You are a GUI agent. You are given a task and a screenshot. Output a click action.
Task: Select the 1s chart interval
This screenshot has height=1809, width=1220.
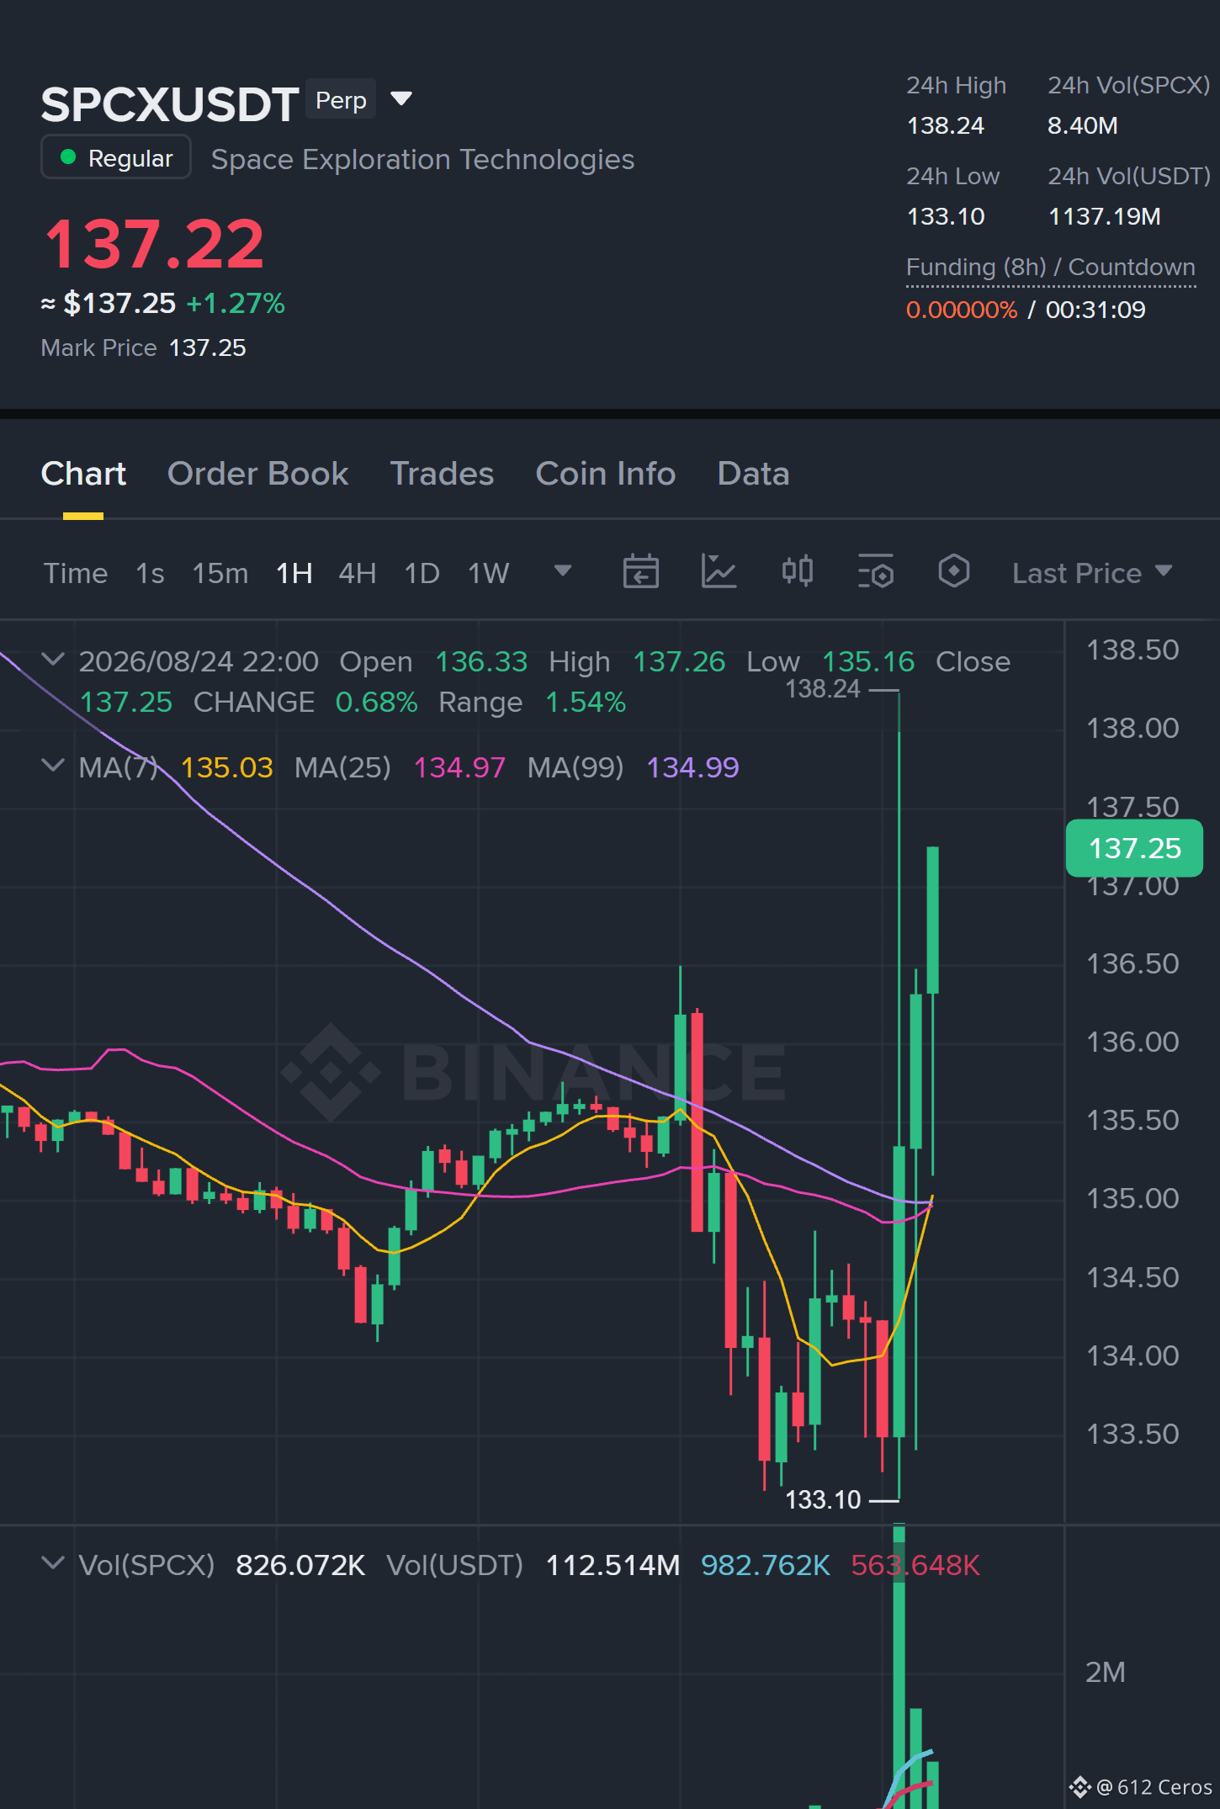pyautogui.click(x=150, y=573)
